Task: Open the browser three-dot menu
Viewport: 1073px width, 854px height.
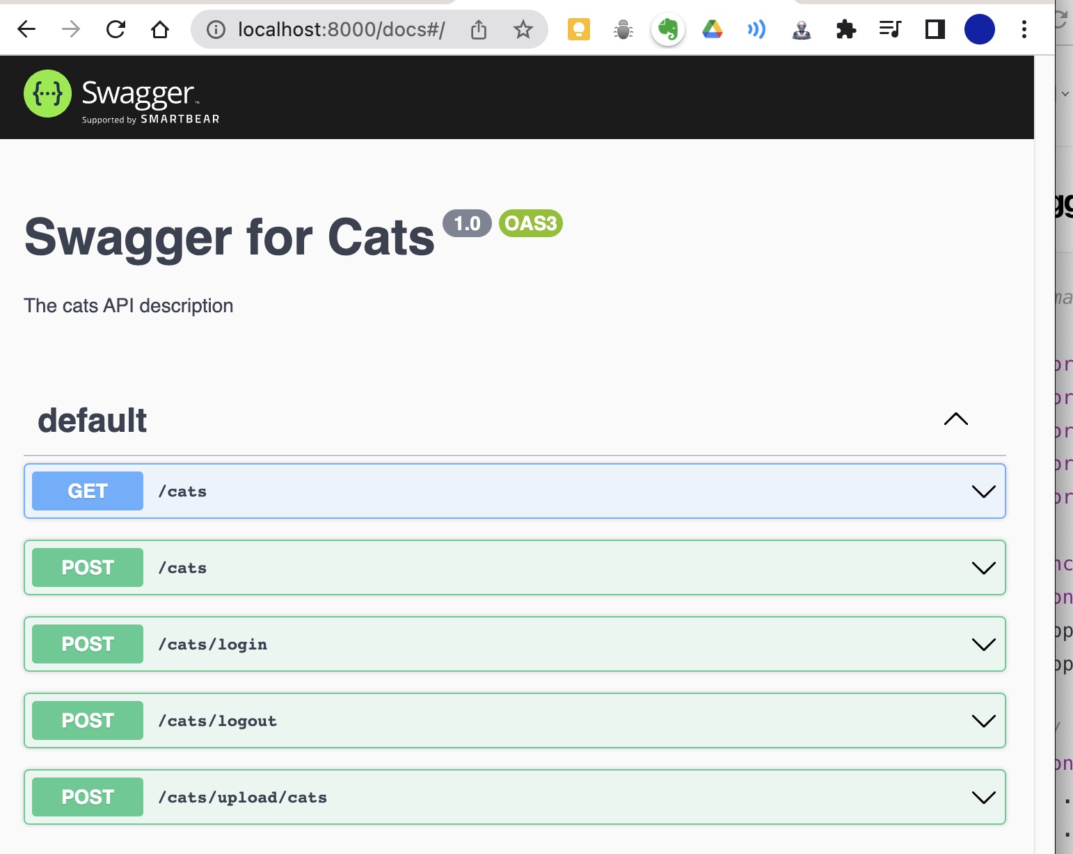Action: tap(1024, 29)
